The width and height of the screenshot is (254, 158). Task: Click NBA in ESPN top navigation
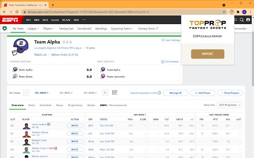(37, 20)
